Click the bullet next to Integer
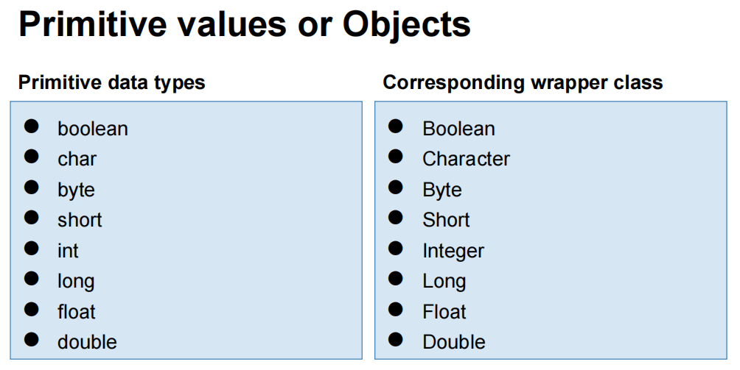 [396, 248]
